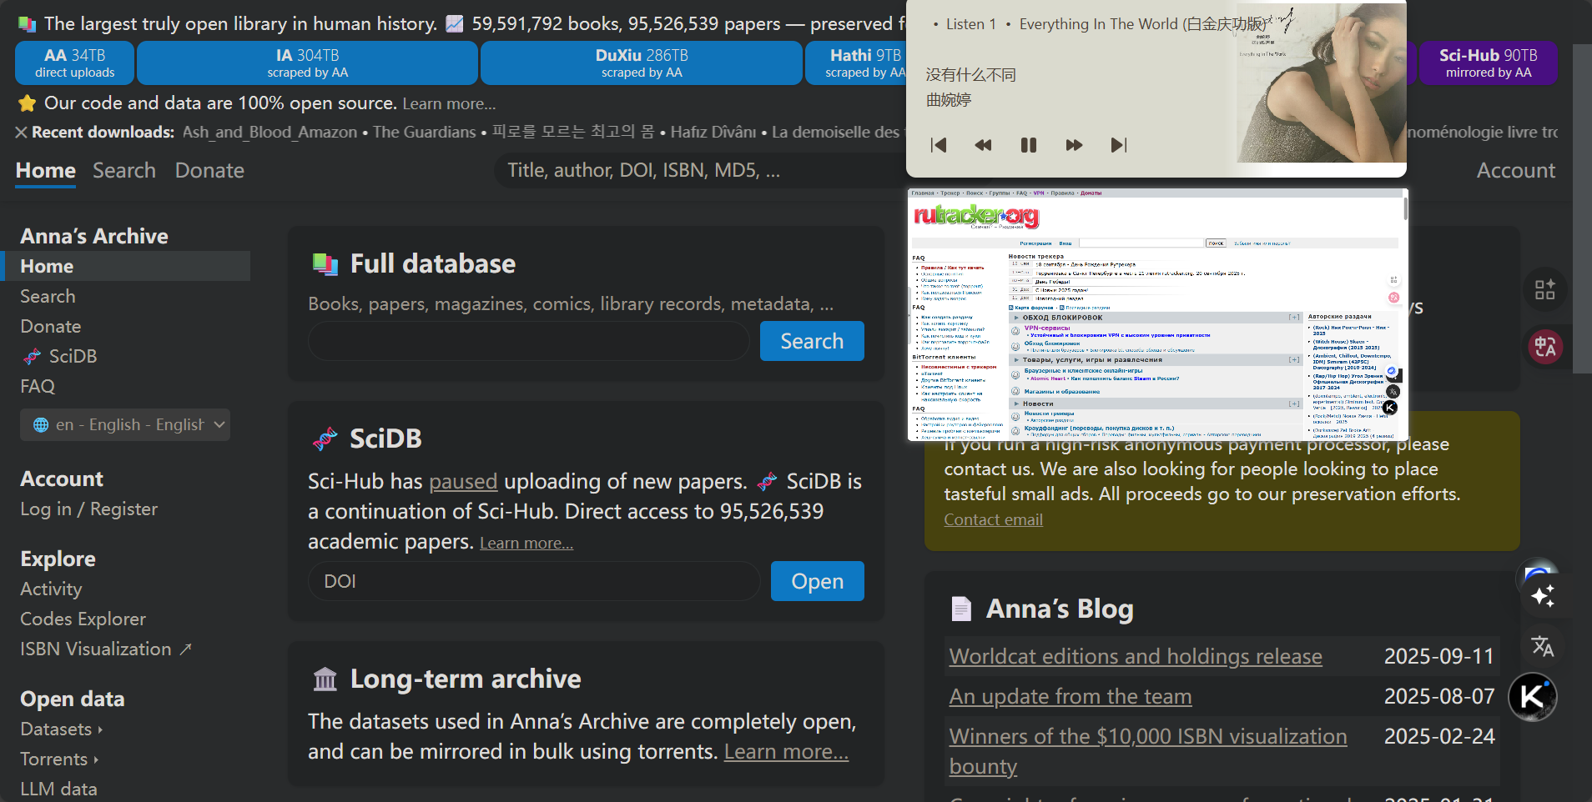Click the books icon at the start of the banner

tap(27, 24)
